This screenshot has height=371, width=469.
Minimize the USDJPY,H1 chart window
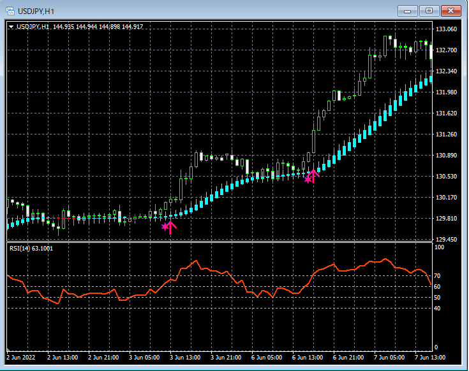coord(407,11)
